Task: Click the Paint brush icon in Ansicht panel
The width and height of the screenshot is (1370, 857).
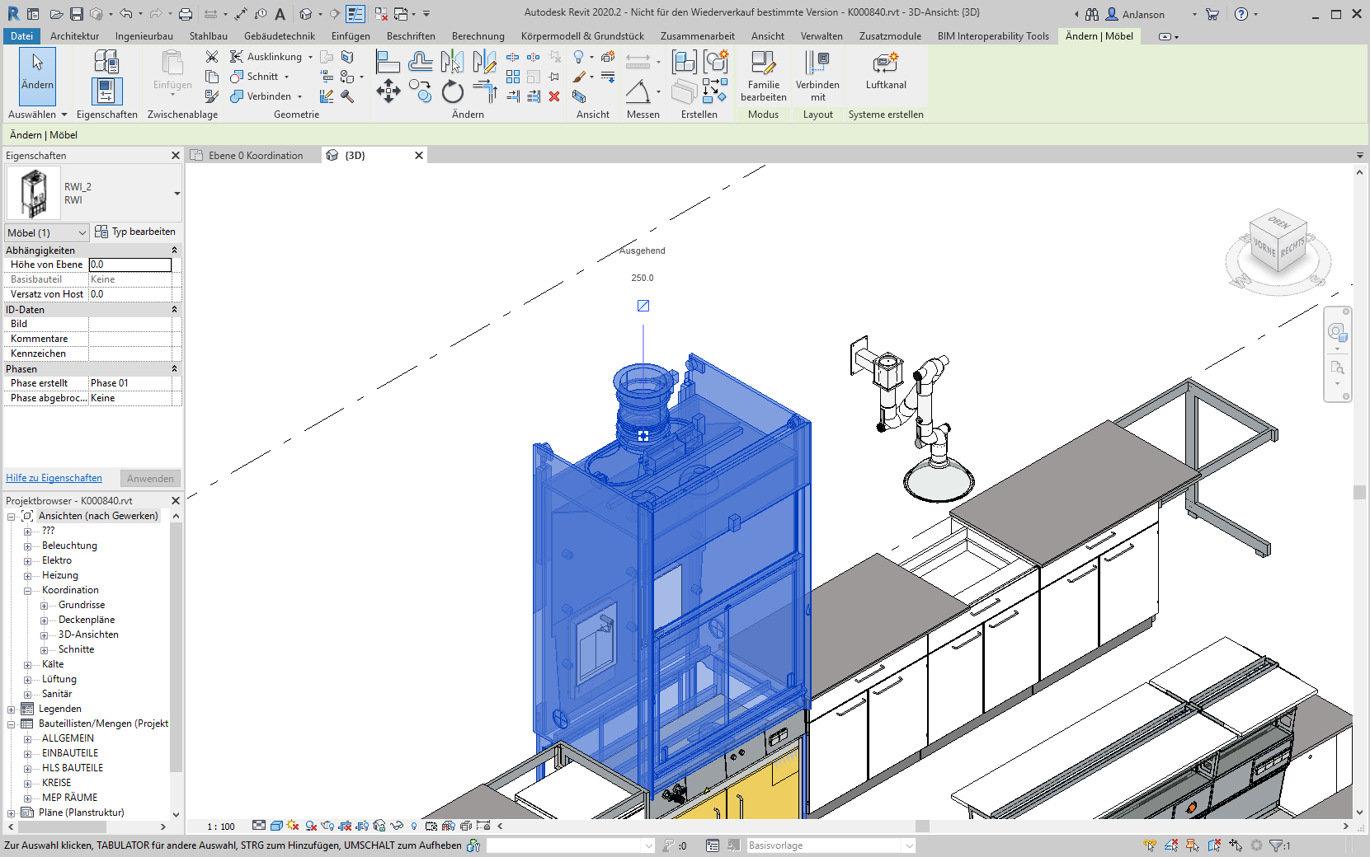Action: [579, 77]
